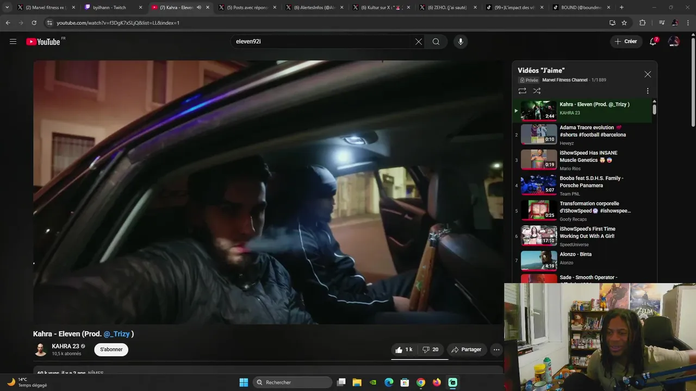Click the S'abonner button
The width and height of the screenshot is (696, 391).
(x=111, y=350)
